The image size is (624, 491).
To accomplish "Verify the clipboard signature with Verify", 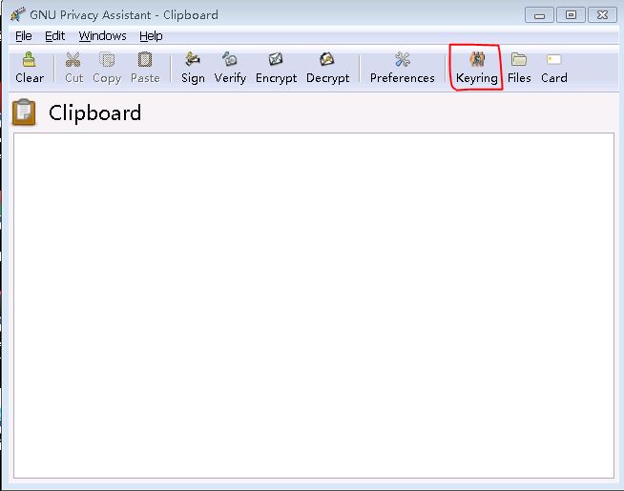I will 230,68.
